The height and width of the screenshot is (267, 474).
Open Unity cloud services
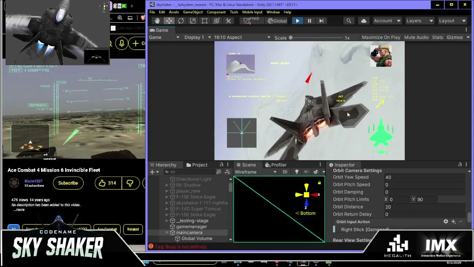[364, 21]
